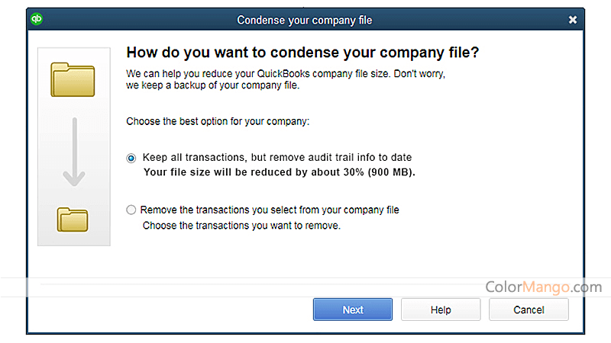
Task: Open Help for condensing company file
Action: coord(441,309)
